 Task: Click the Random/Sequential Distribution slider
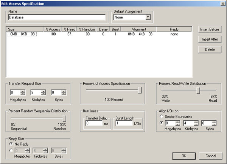64,118
